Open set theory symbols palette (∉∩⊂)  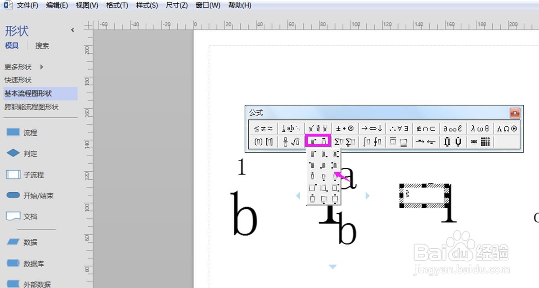(x=425, y=129)
